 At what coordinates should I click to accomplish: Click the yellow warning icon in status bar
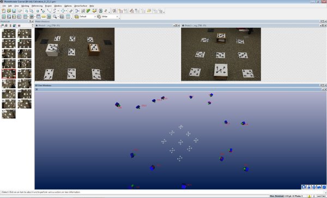(309, 196)
